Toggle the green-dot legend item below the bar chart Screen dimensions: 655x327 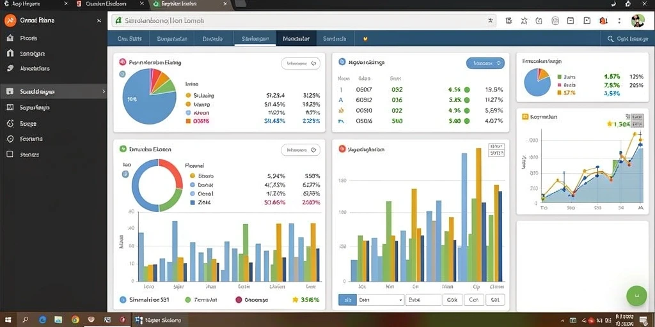point(201,300)
